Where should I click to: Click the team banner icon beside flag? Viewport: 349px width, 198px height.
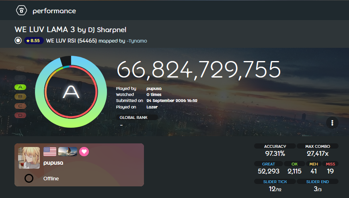tap(68, 151)
